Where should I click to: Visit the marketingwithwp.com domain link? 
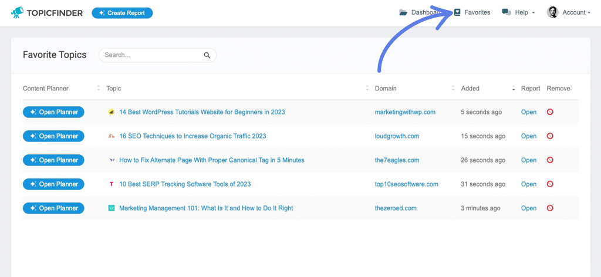(405, 112)
